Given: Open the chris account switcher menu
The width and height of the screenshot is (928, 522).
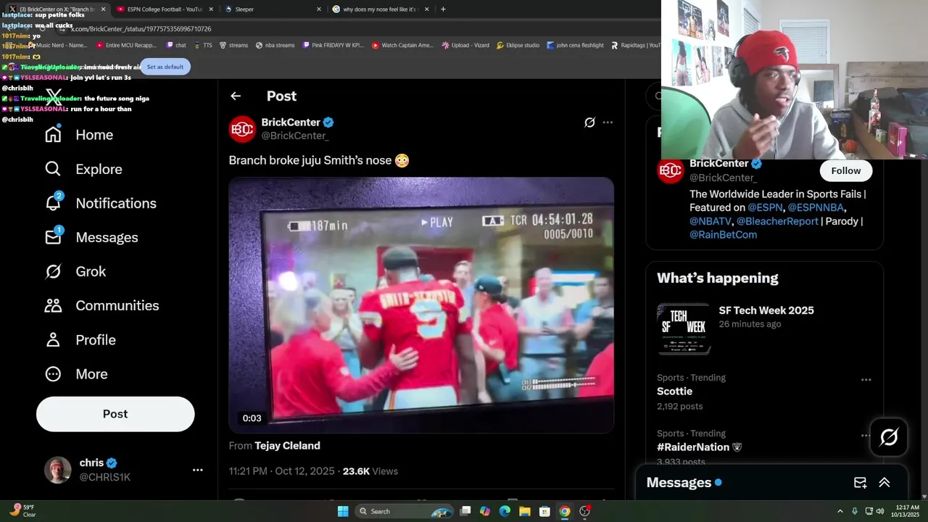Looking at the screenshot, I should coord(197,470).
